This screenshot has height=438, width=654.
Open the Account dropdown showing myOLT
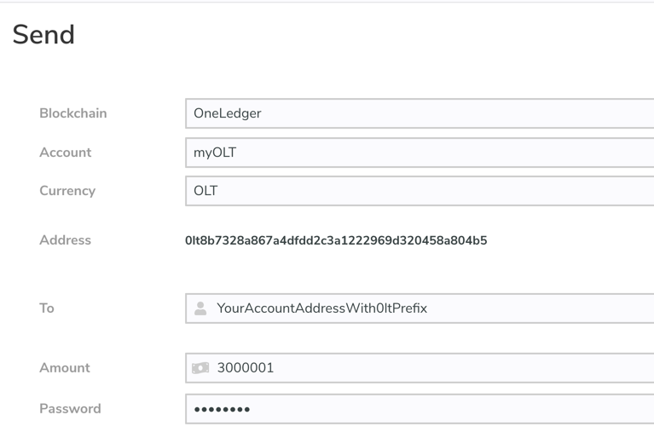pyautogui.click(x=420, y=153)
